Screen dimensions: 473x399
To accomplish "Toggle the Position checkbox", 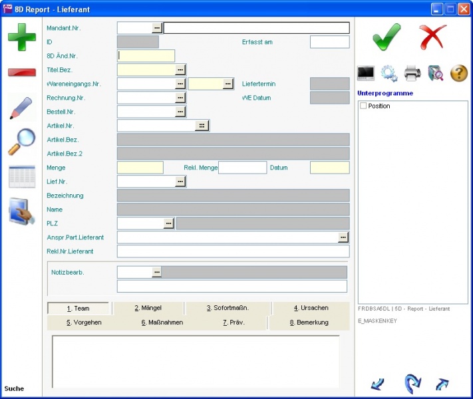I will [363, 106].
